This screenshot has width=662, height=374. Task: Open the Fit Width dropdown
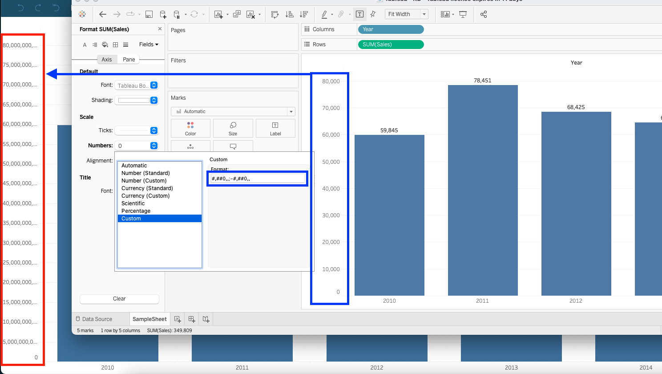point(406,14)
